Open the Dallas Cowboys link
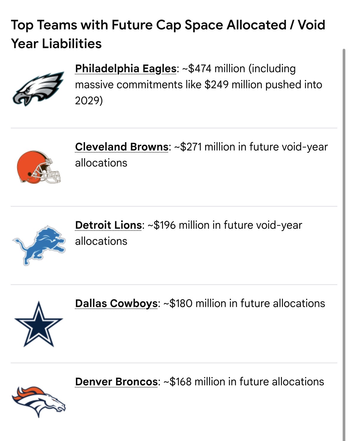Screen dimensions: 348x441 tap(116, 303)
